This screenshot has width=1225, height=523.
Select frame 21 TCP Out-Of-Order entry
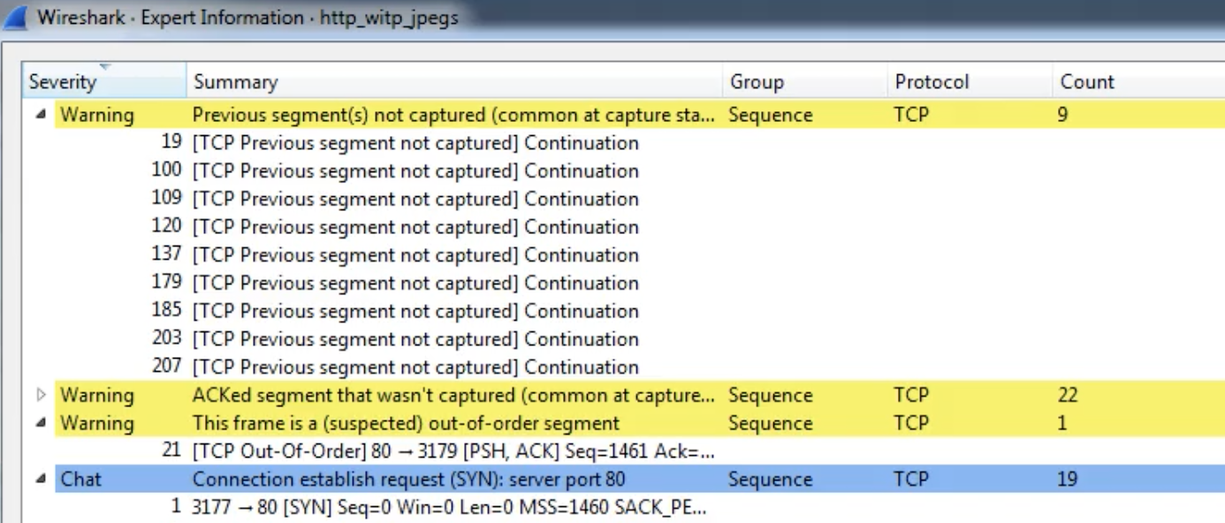pos(453,452)
